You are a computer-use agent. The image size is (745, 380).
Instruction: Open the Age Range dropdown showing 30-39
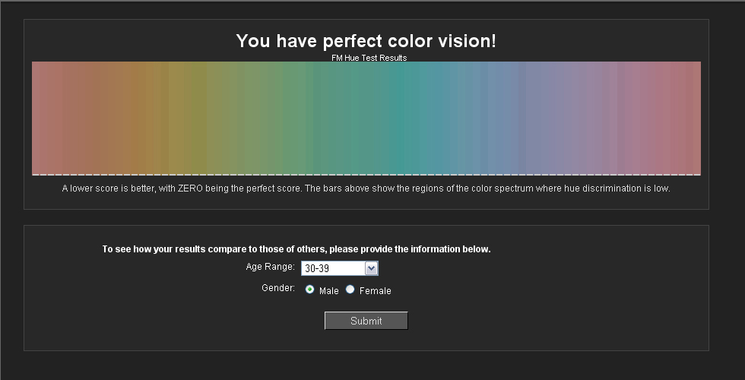[333, 268]
